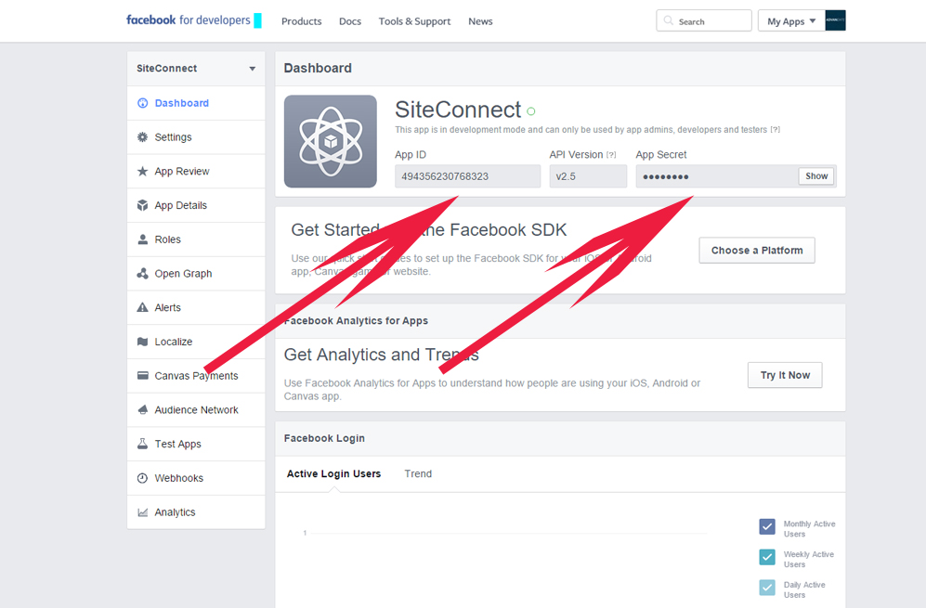Click the [?] help next to API Version
This screenshot has height=608, width=926.
611,155
